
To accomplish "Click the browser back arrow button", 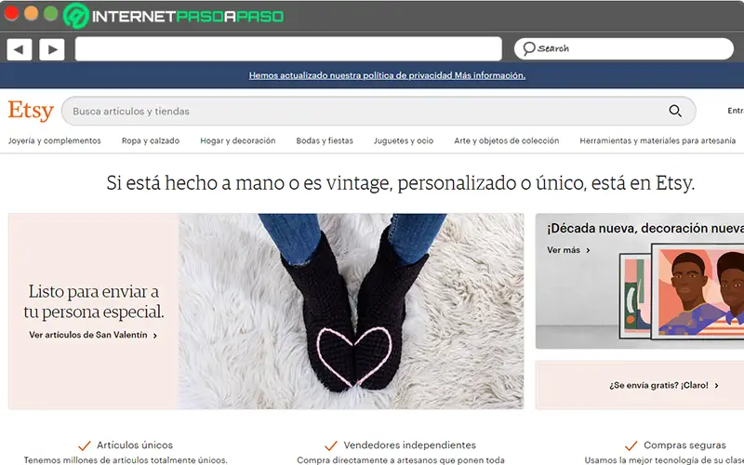I will (x=20, y=49).
